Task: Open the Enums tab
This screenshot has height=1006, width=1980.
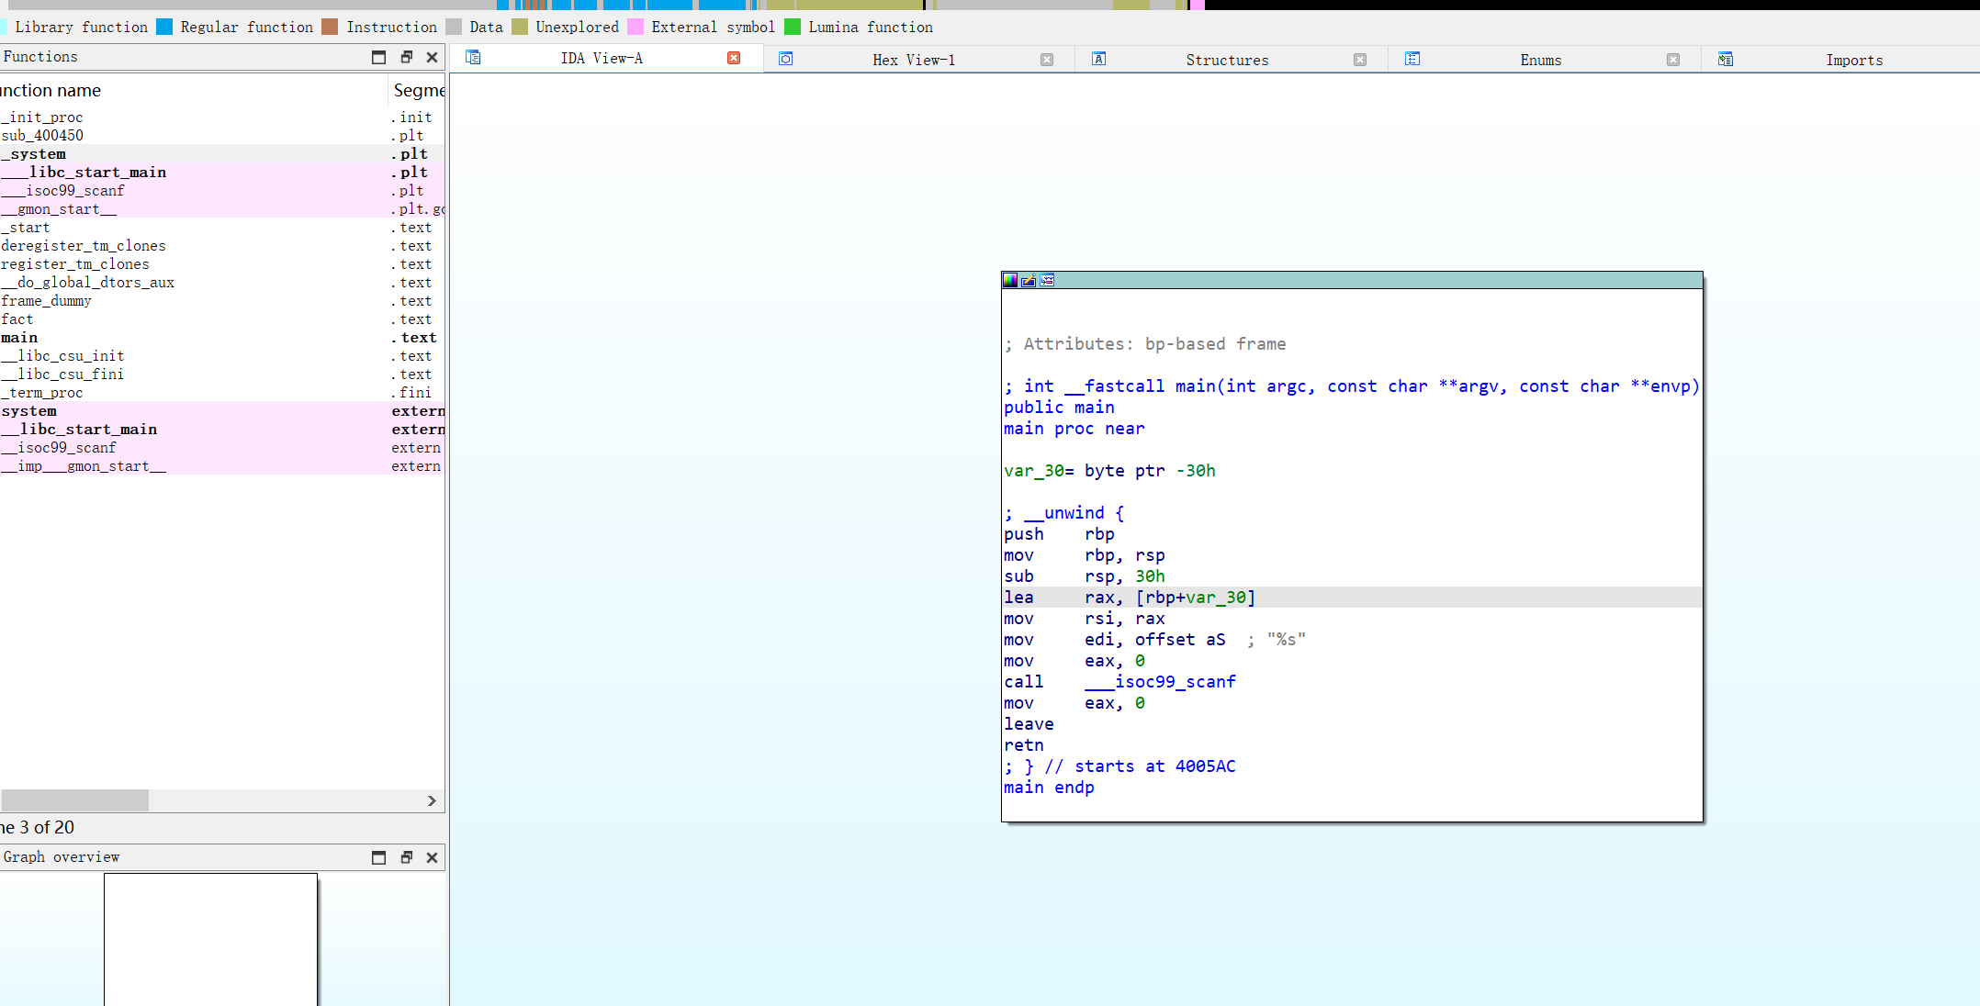Action: tap(1541, 60)
